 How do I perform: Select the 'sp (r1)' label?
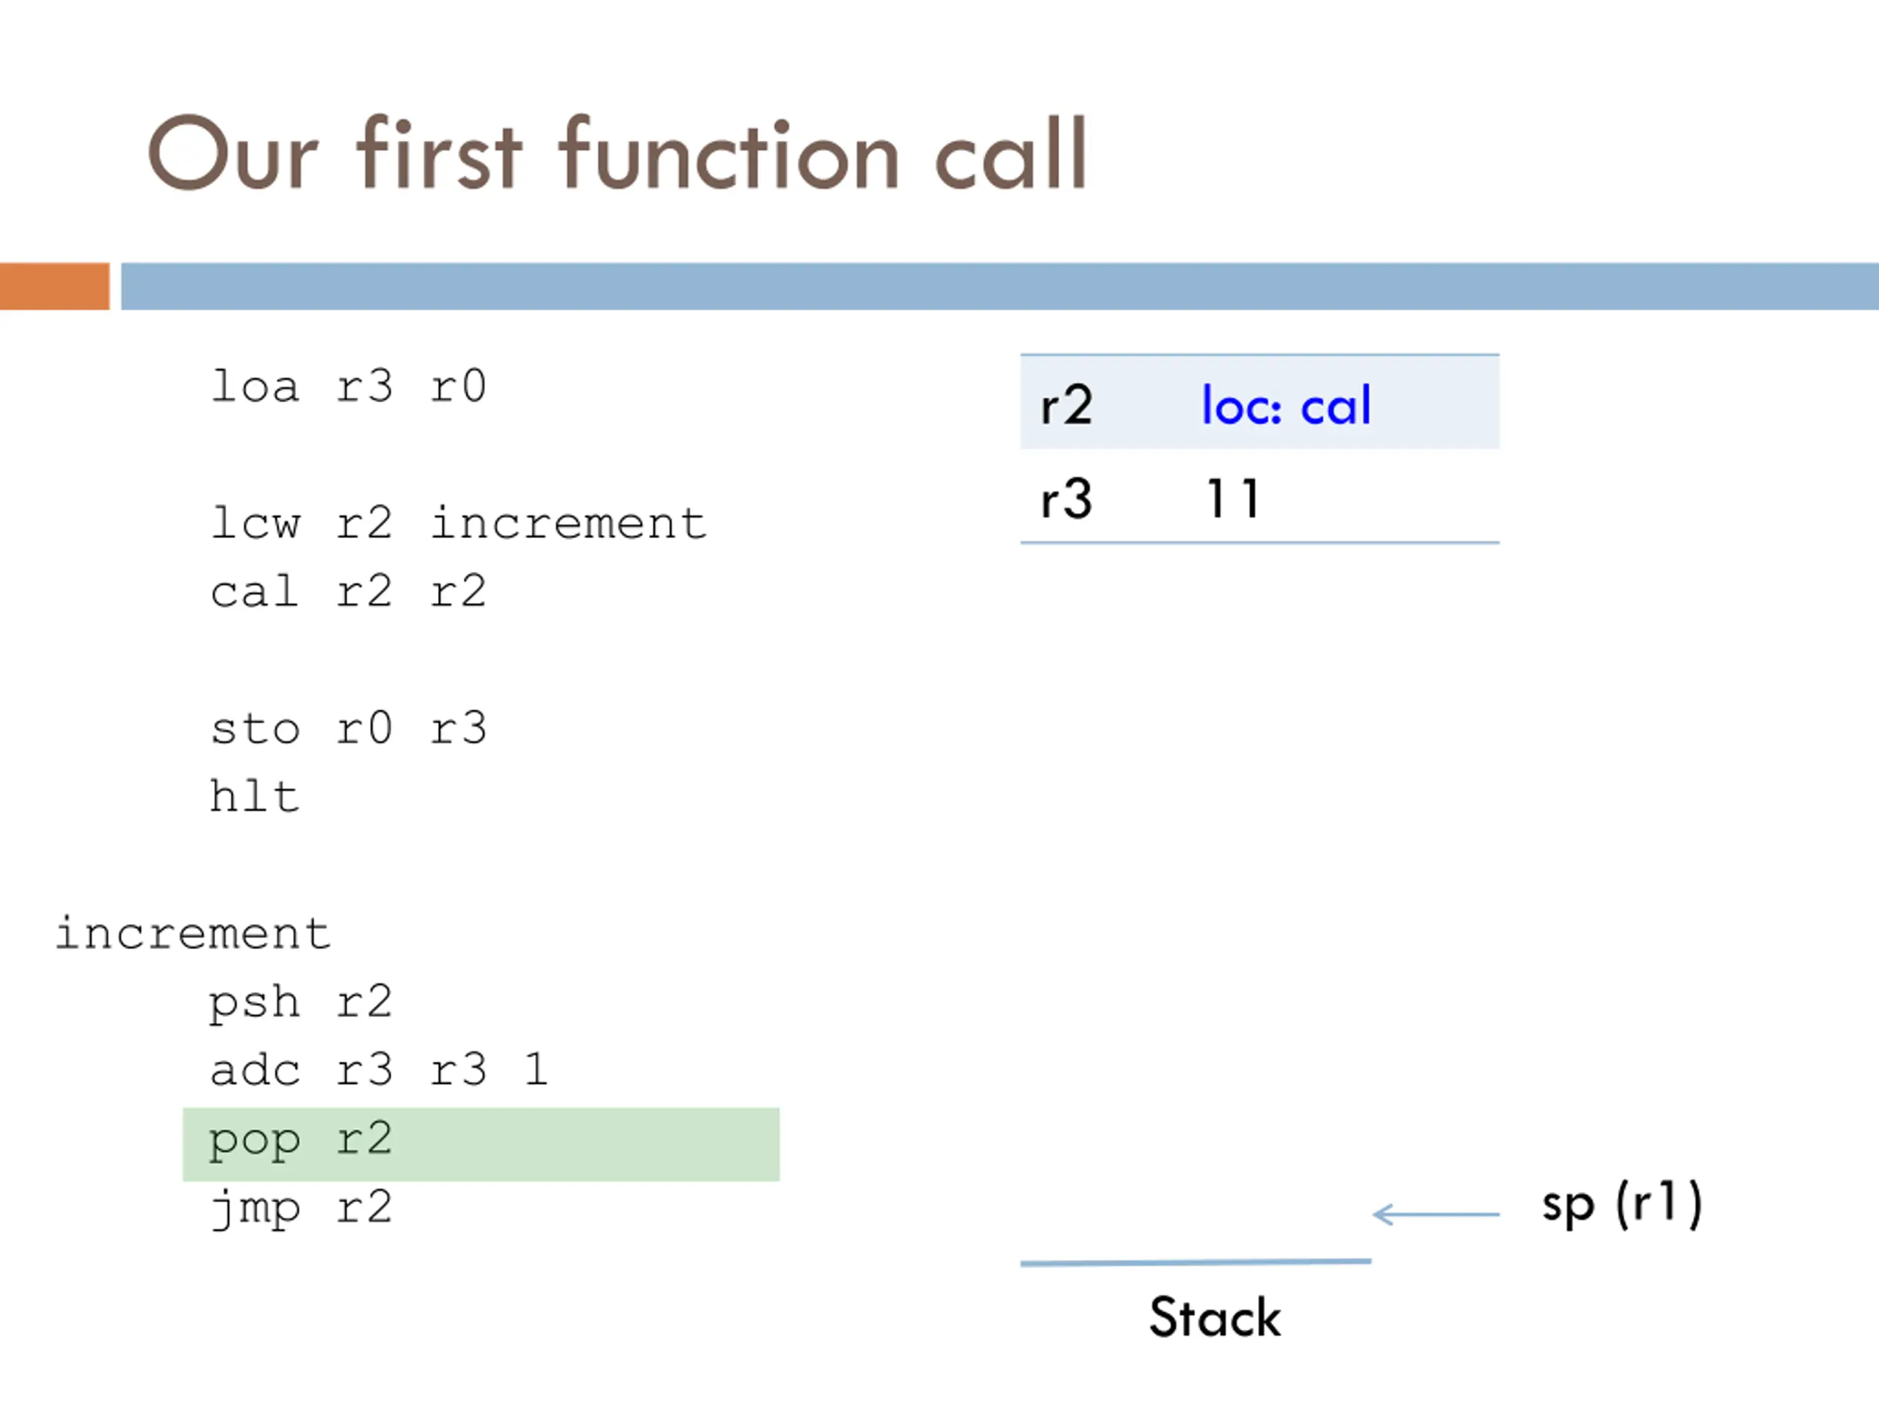[x=1622, y=1204]
